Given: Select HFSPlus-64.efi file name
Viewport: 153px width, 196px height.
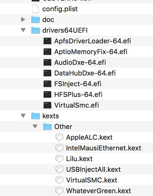Looking at the screenshot, I should [78, 95].
